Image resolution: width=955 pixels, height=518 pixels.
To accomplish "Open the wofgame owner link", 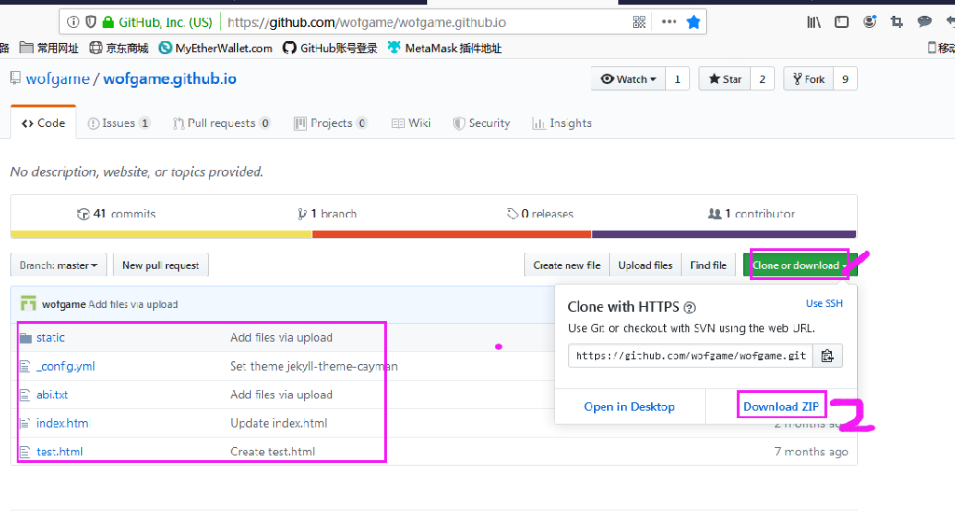I will pyautogui.click(x=57, y=79).
